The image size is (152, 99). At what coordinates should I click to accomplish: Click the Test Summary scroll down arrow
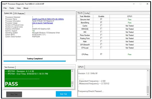(72, 86)
